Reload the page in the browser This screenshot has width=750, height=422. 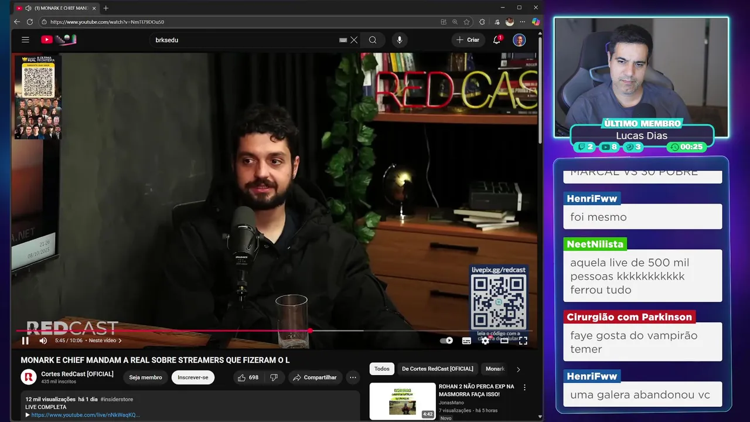(x=30, y=22)
